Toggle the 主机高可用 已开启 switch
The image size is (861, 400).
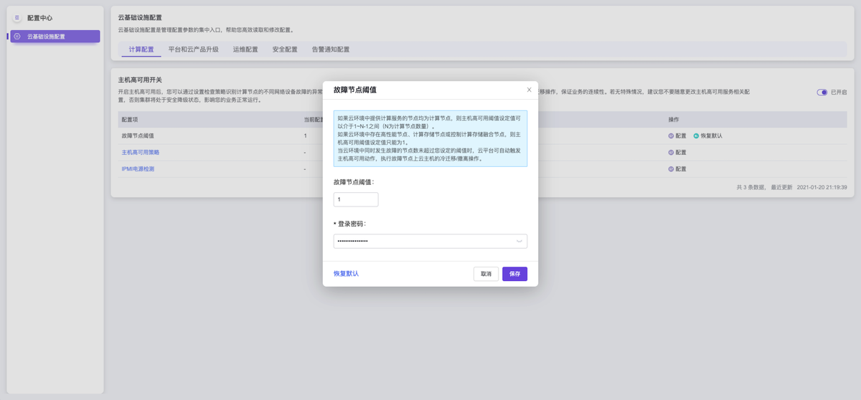click(x=822, y=92)
